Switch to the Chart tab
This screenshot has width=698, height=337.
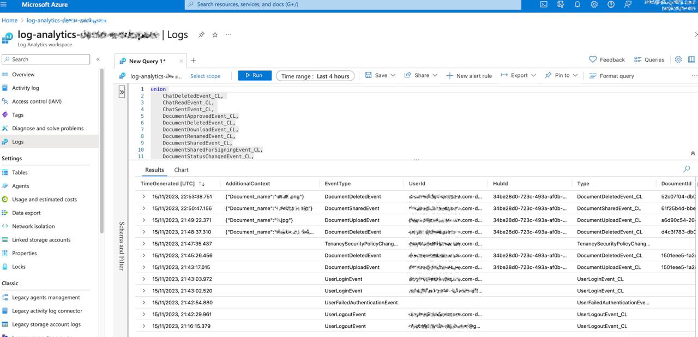[x=181, y=170]
